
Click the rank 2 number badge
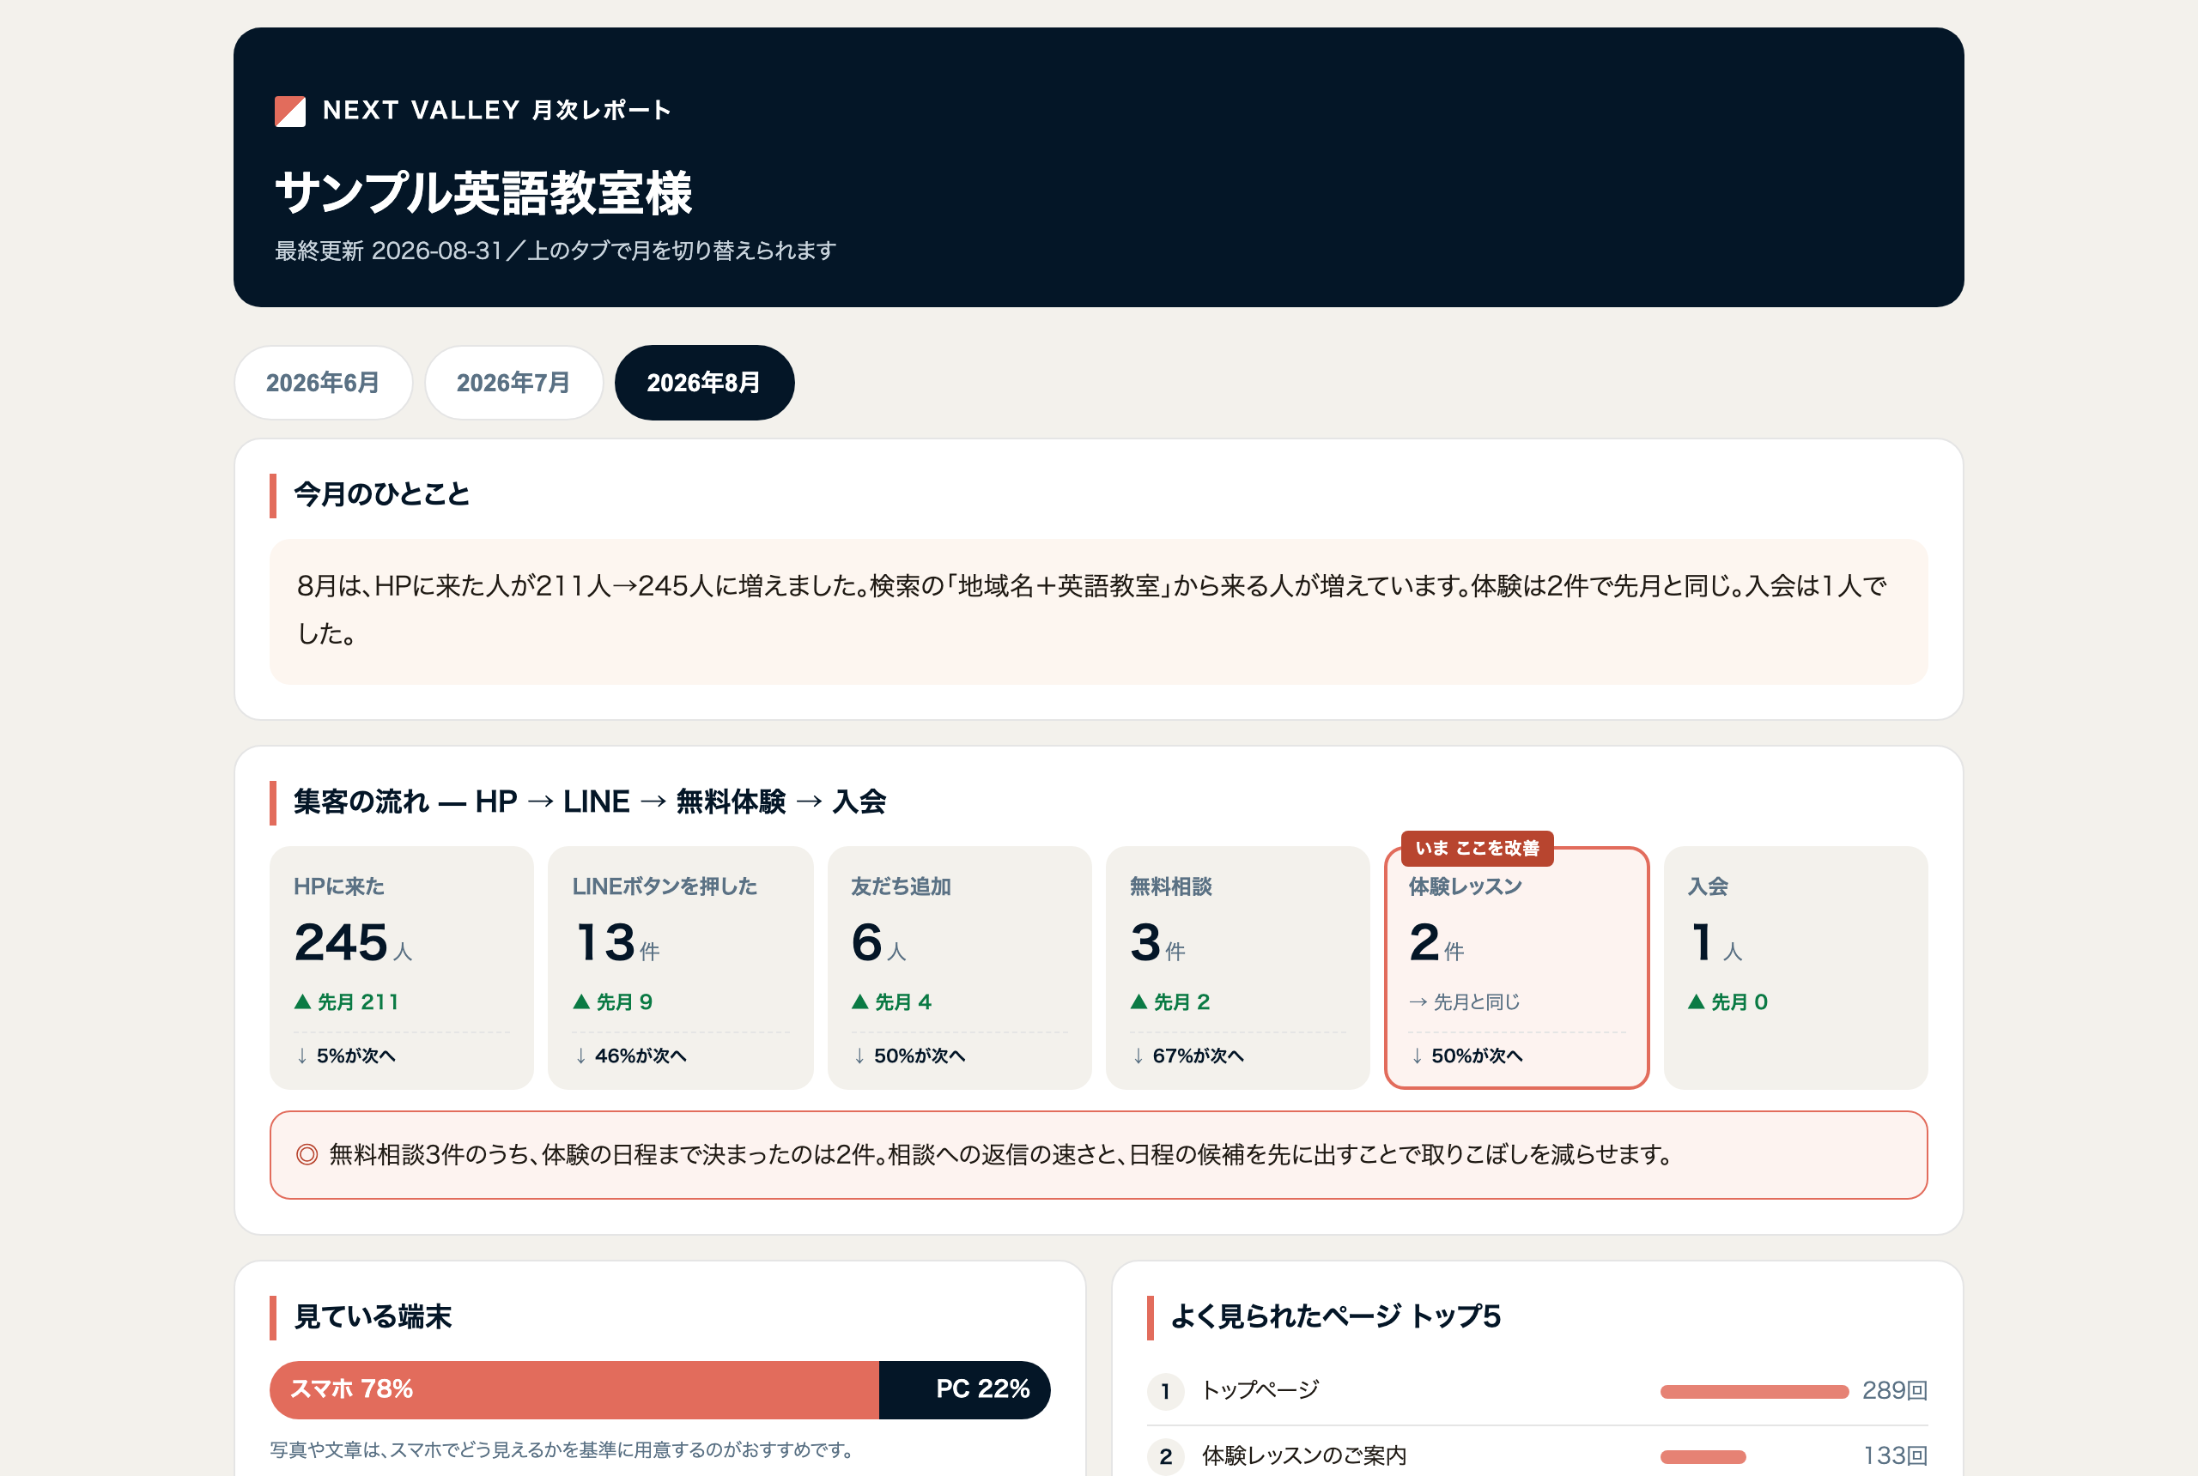pyautogui.click(x=1166, y=1456)
